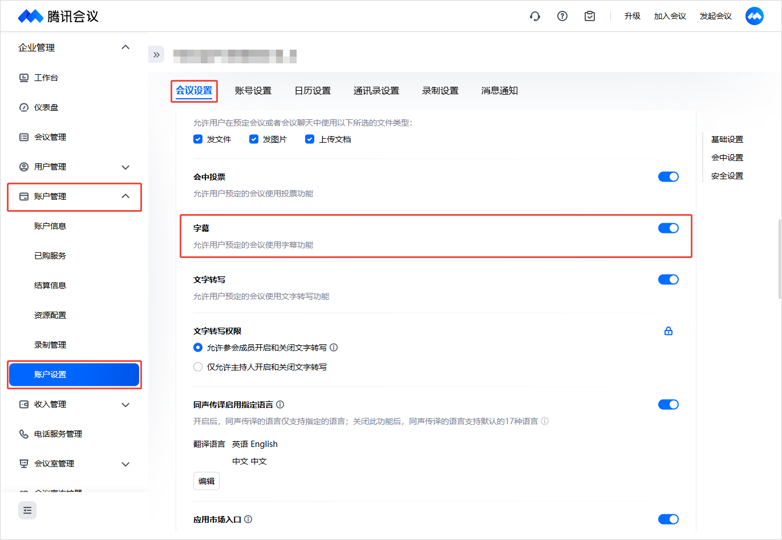Click the 会议管理 list icon
Screen dimensions: 782x540
point(24,137)
